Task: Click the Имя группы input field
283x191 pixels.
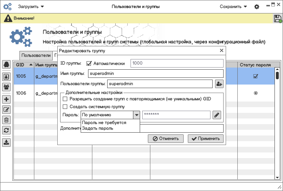Action: click(156, 74)
